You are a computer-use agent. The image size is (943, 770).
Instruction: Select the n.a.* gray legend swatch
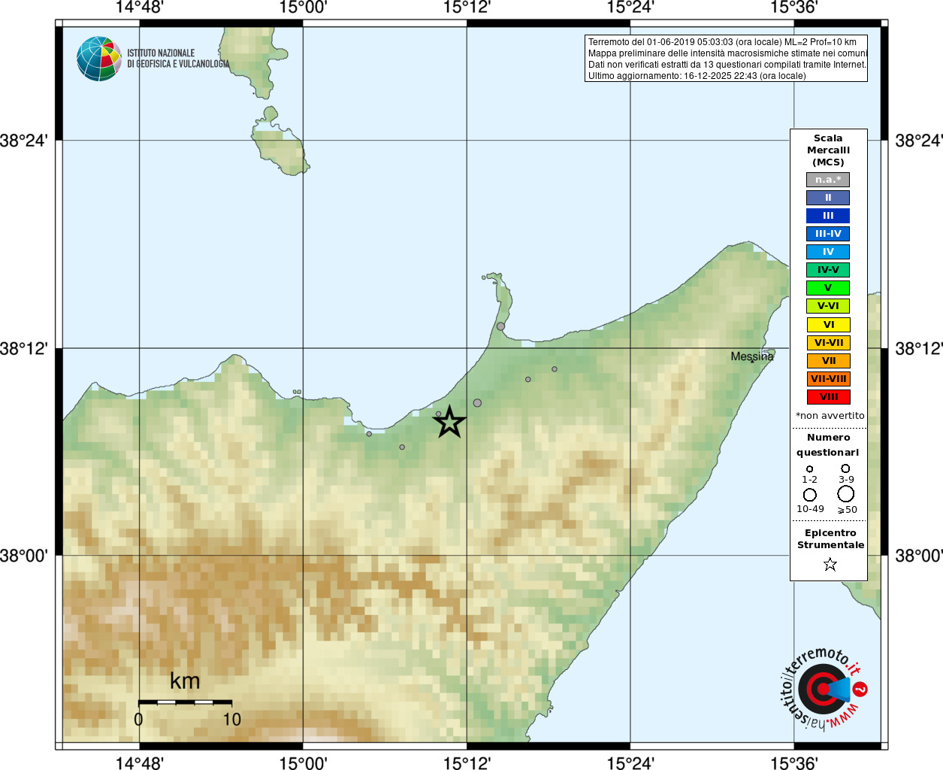pos(828,180)
